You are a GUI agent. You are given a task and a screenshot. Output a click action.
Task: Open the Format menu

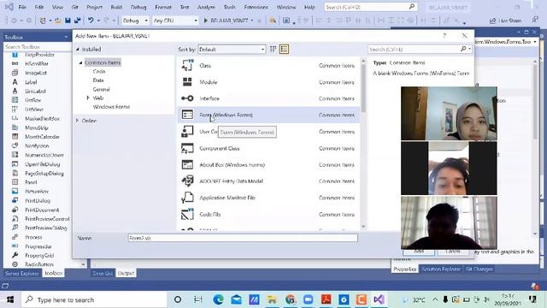click(x=163, y=7)
